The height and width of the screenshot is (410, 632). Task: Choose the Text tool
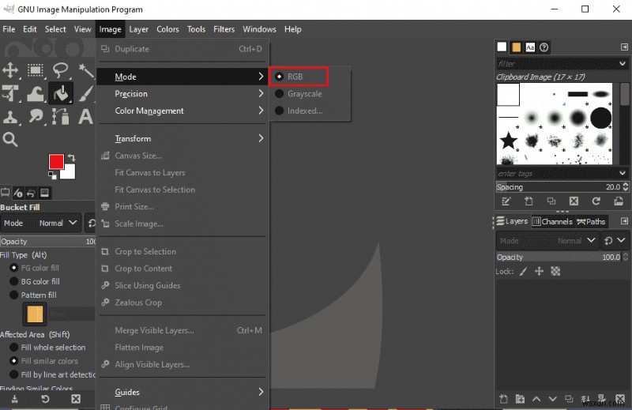[x=85, y=116]
